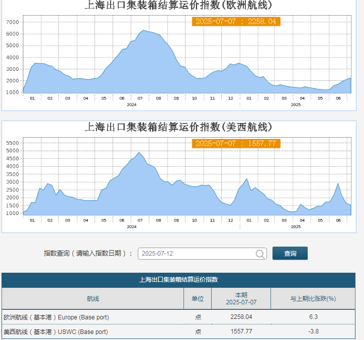Click the -3.8 change percentage cell
The height and width of the screenshot is (340, 364).
pos(313,331)
